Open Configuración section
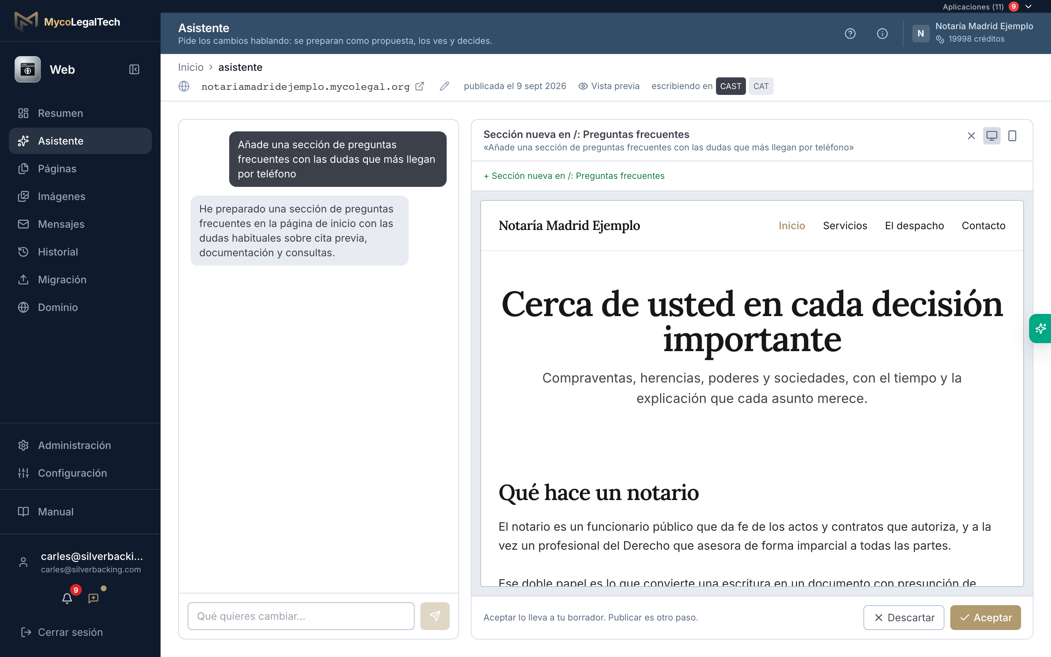The image size is (1051, 657). pyautogui.click(x=80, y=473)
